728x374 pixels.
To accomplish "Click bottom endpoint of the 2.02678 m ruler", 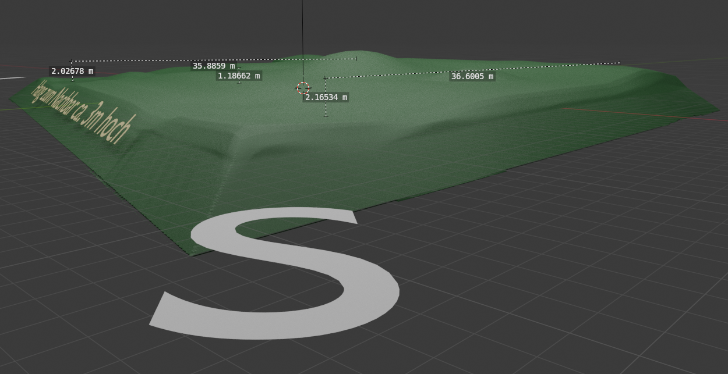I will [73, 80].
